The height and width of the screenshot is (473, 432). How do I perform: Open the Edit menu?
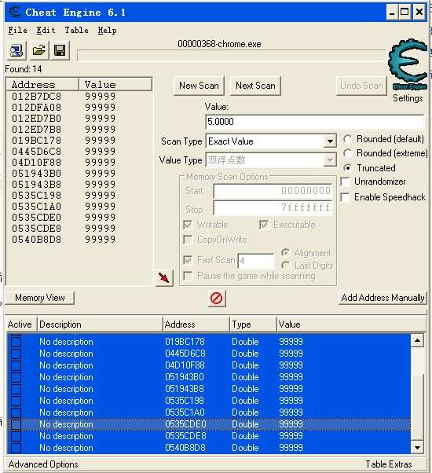coord(46,30)
